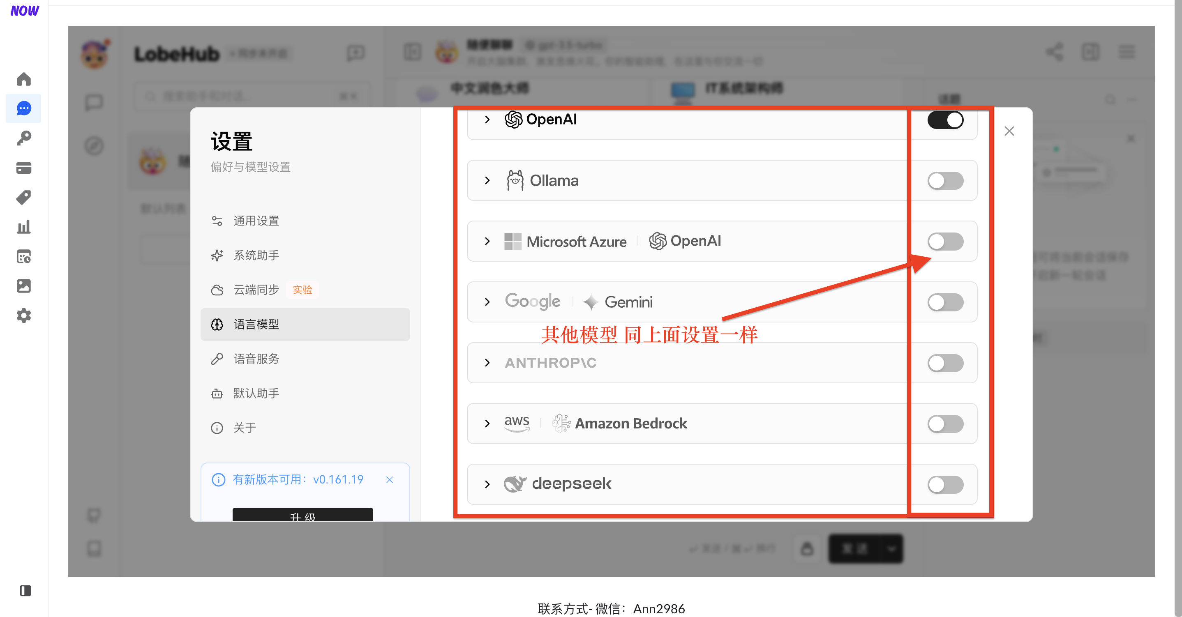Close the settings dialog with X
Viewport: 1182px width, 617px height.
[x=1009, y=131]
